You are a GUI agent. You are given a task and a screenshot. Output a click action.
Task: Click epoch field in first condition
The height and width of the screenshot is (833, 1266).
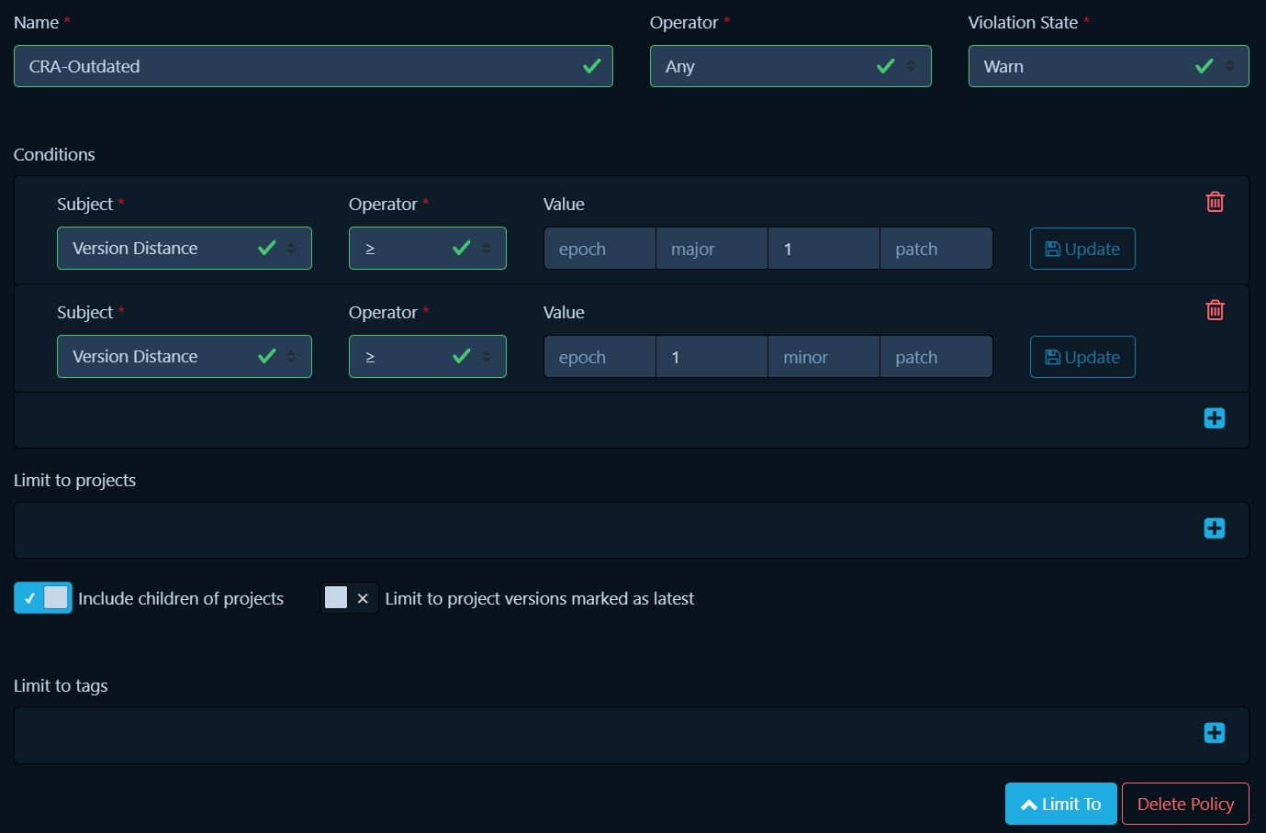point(599,249)
